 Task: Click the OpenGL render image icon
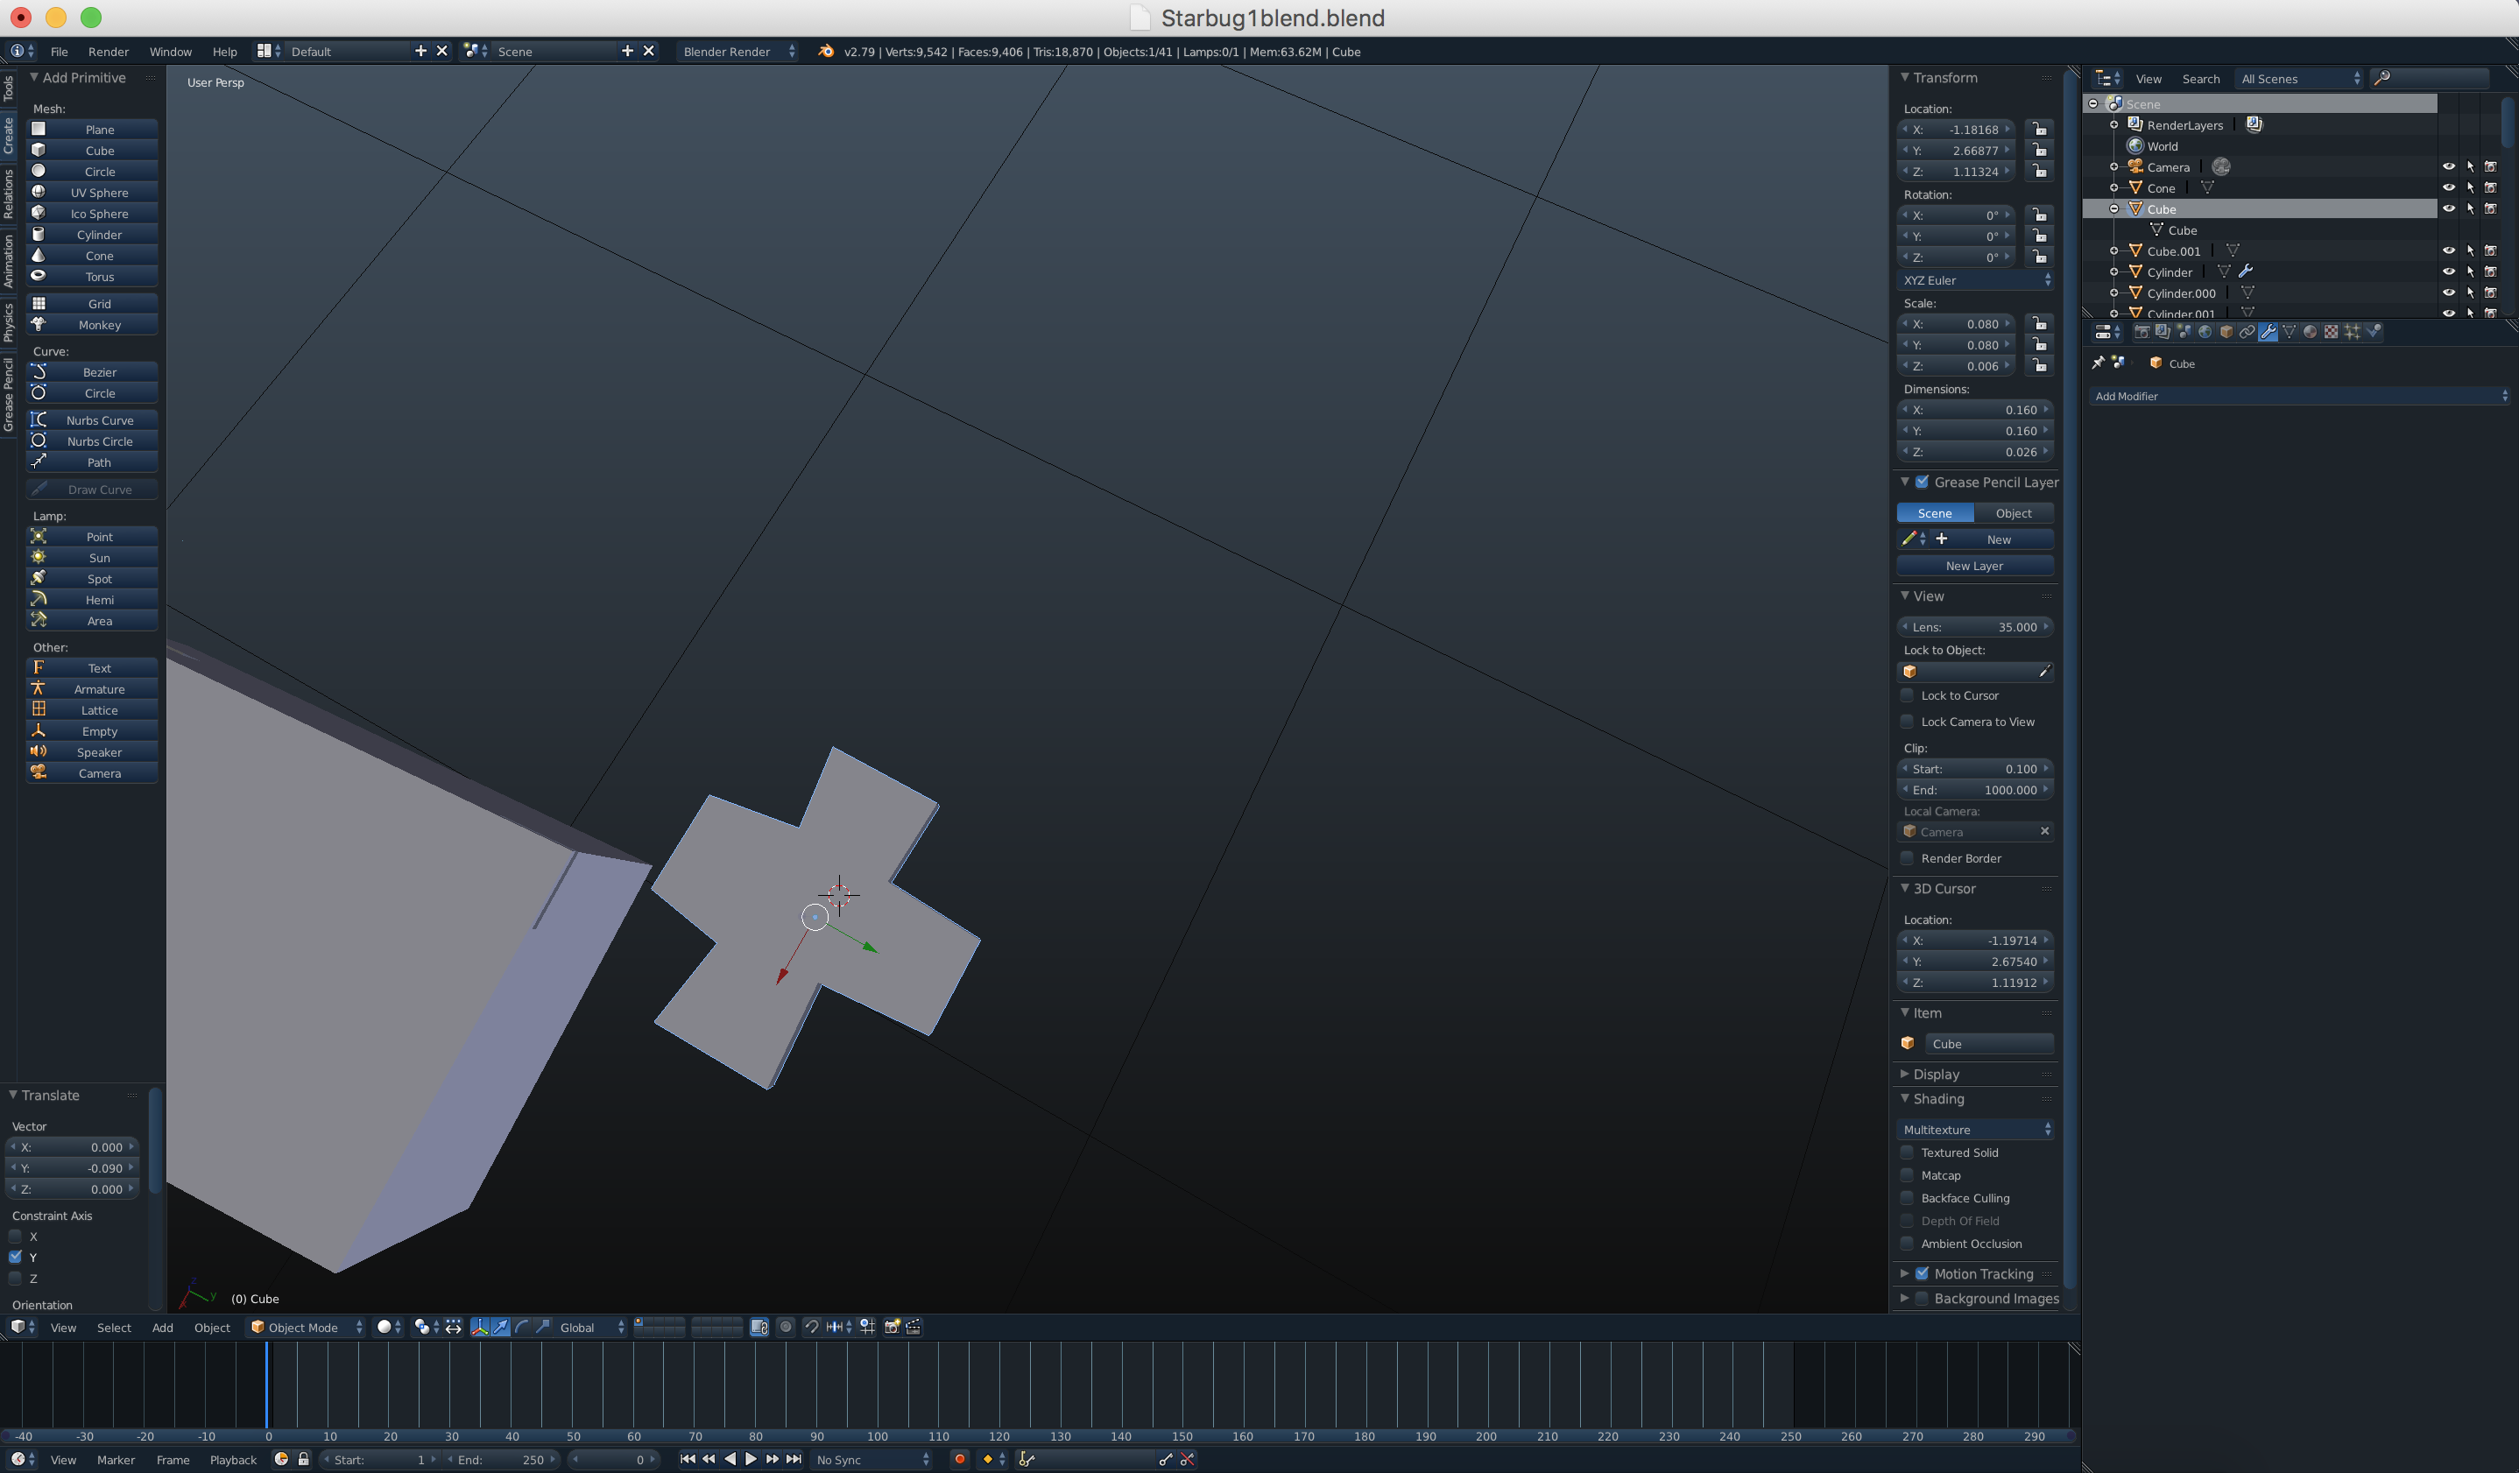coord(893,1327)
